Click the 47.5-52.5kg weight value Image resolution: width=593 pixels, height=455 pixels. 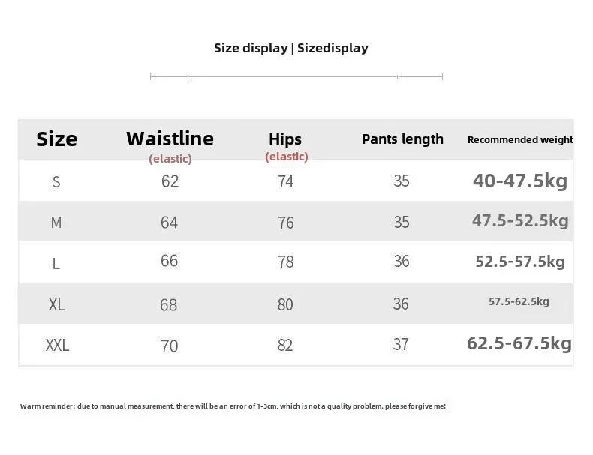(x=520, y=221)
